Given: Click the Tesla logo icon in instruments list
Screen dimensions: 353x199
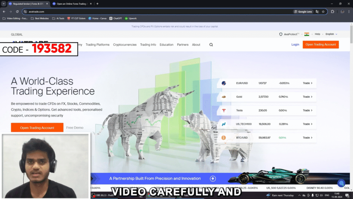Looking at the screenshot, I should pyautogui.click(x=224, y=111).
